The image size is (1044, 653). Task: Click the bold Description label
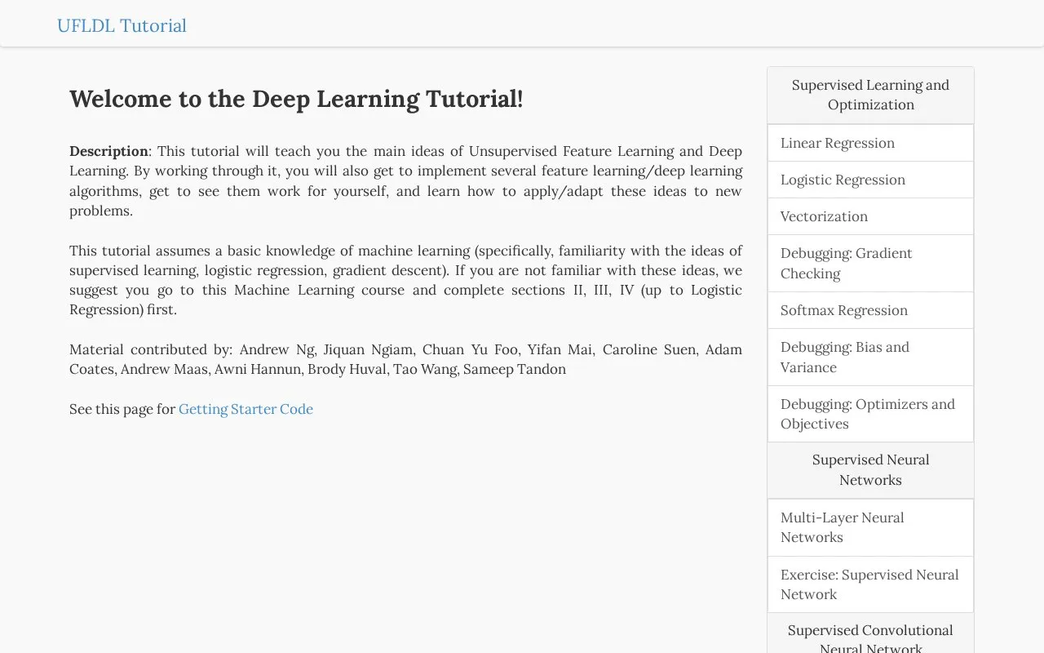coord(108,151)
